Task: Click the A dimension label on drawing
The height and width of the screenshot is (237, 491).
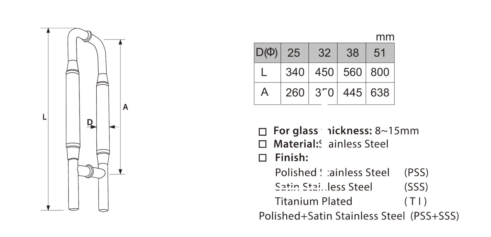Action: pyautogui.click(x=125, y=107)
